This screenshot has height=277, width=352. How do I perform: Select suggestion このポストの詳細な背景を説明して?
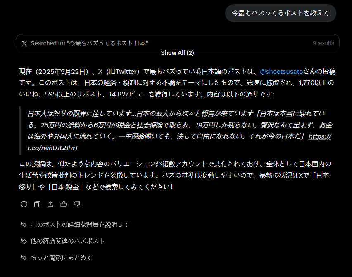click(x=80, y=225)
